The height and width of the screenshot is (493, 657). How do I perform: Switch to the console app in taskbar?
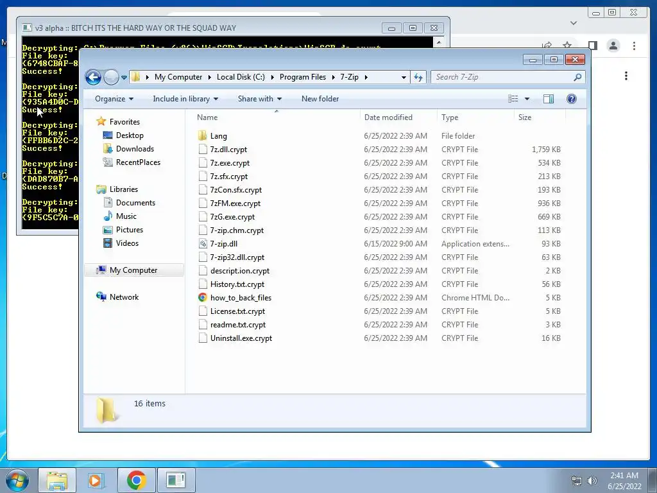176,480
